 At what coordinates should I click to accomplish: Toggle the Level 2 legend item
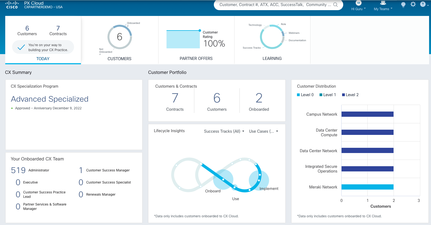tap(350, 95)
